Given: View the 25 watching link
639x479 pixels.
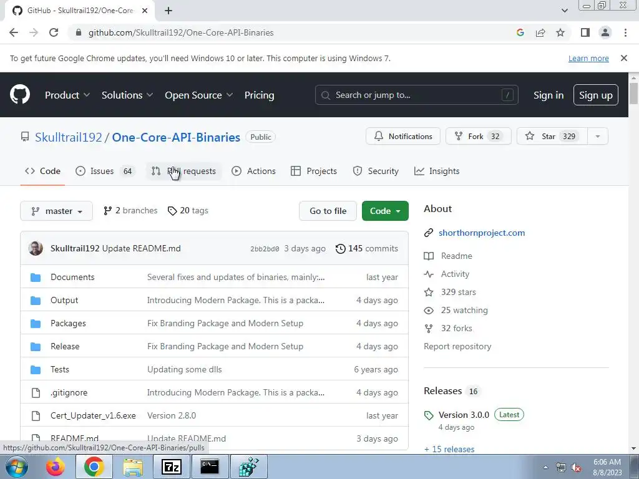Looking at the screenshot, I should pos(464,311).
